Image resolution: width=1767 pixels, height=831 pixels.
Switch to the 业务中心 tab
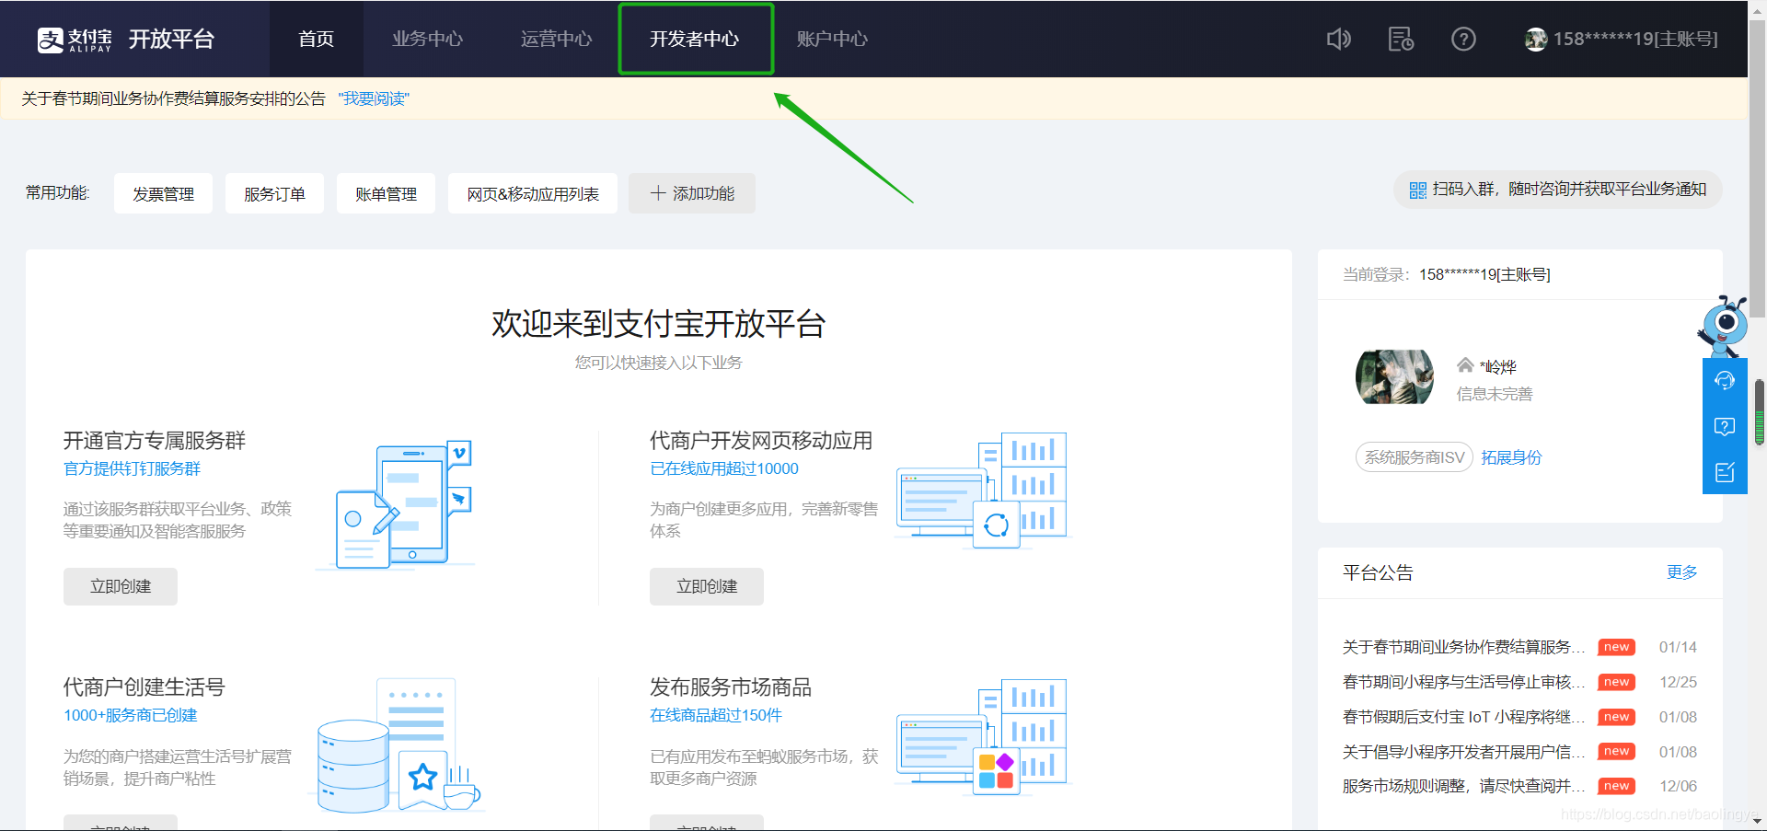(x=427, y=39)
